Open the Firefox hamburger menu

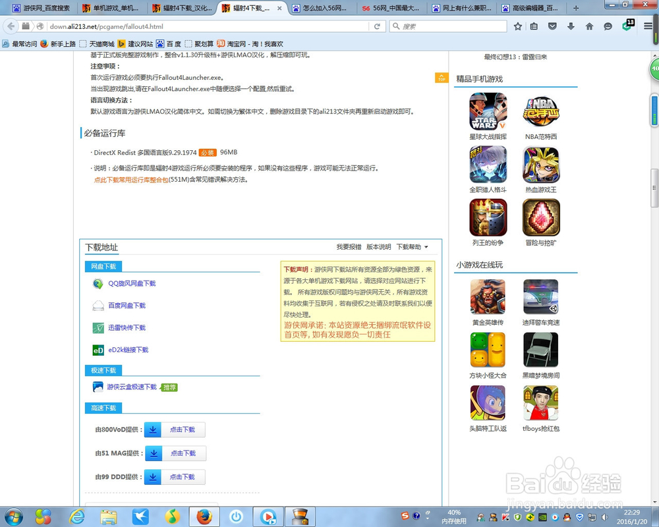tap(648, 26)
